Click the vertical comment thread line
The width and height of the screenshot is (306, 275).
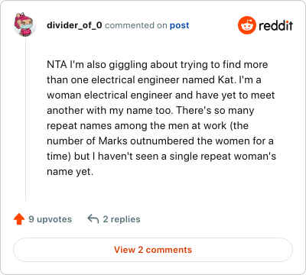25,118
